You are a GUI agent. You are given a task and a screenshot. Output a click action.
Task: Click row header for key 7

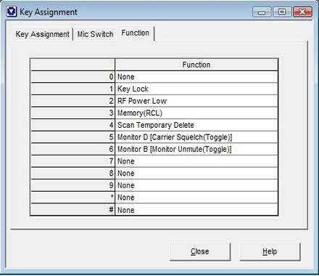[x=72, y=161]
